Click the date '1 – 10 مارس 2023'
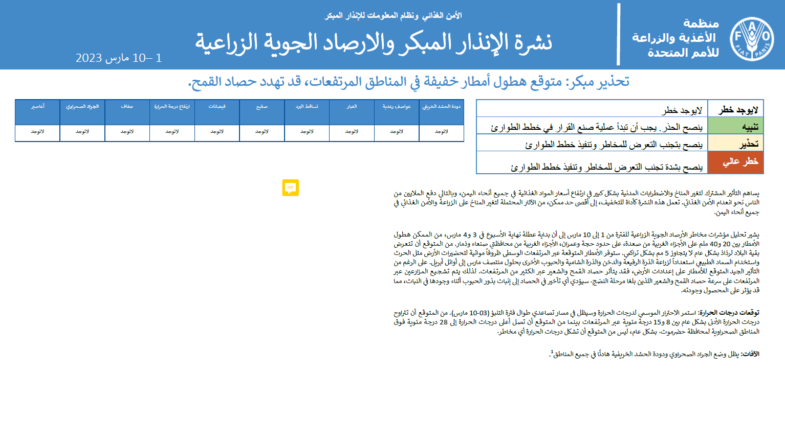The image size is (785, 421). pyautogui.click(x=119, y=58)
